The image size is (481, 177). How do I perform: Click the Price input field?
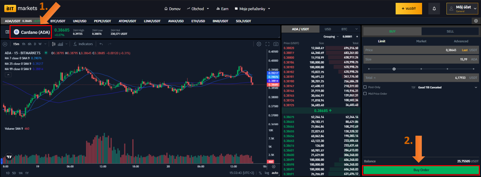coord(421,50)
